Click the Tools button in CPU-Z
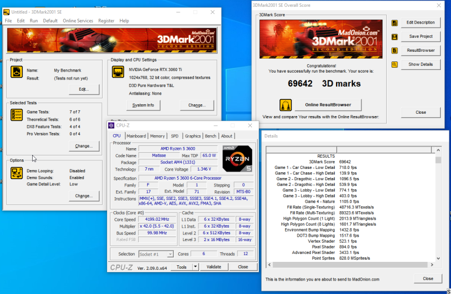The height and width of the screenshot is (294, 451). click(182, 267)
